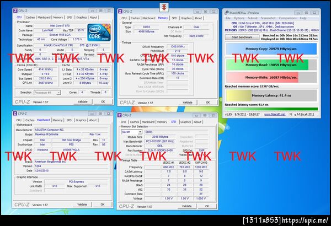Click the Cores count field showing 4
331x226 pixels.
click(82, 92)
